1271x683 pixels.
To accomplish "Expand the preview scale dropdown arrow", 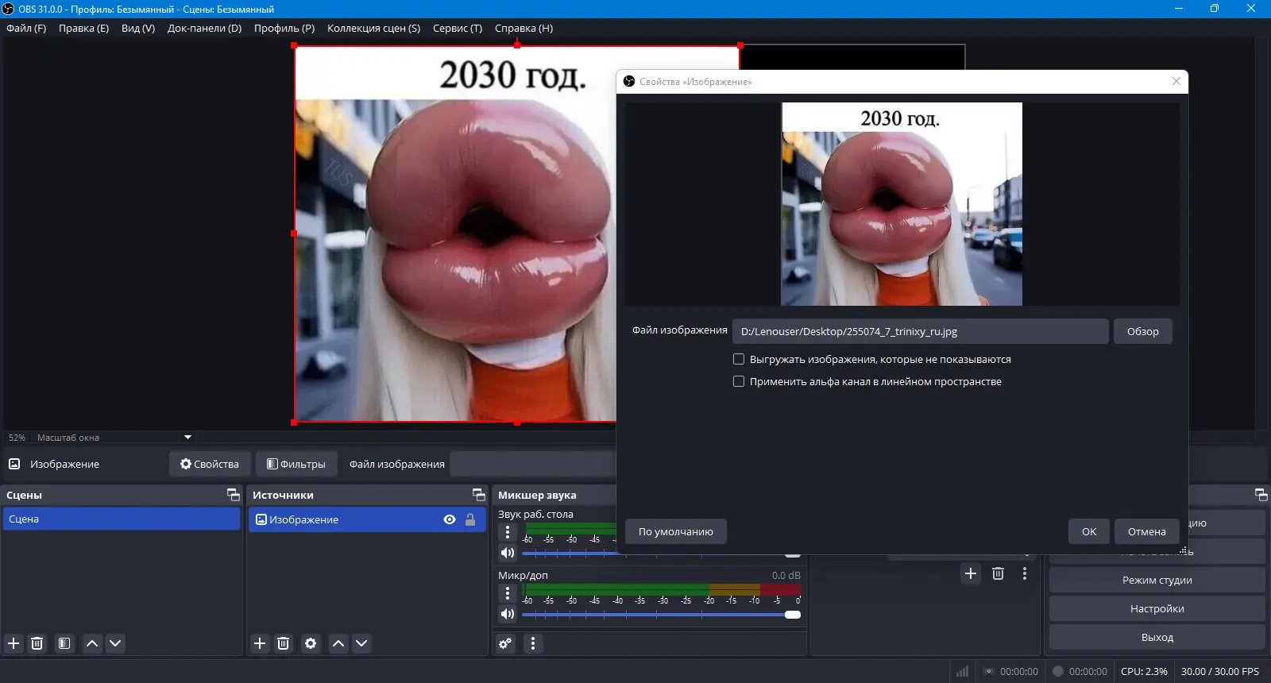I will tap(188, 438).
